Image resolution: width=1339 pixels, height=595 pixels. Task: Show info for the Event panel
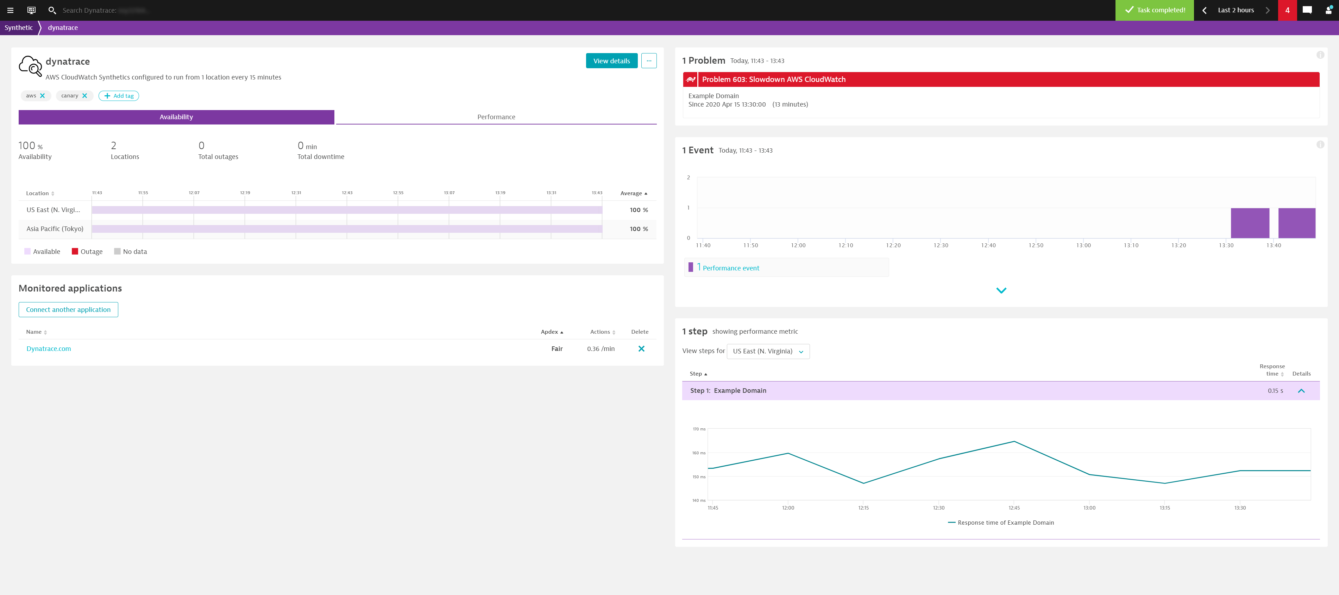[x=1320, y=145]
